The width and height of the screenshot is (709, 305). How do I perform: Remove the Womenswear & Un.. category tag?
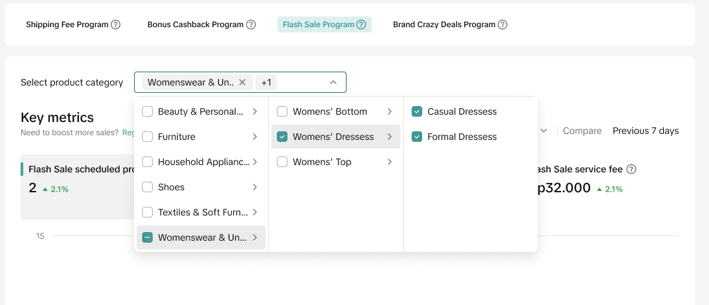point(242,82)
